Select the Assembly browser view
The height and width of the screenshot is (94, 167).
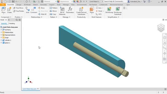pos(4,23)
